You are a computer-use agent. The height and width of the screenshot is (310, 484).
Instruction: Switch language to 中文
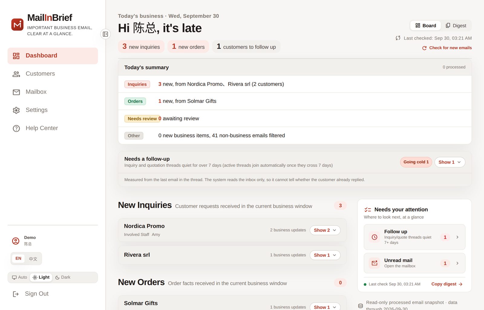click(x=33, y=259)
